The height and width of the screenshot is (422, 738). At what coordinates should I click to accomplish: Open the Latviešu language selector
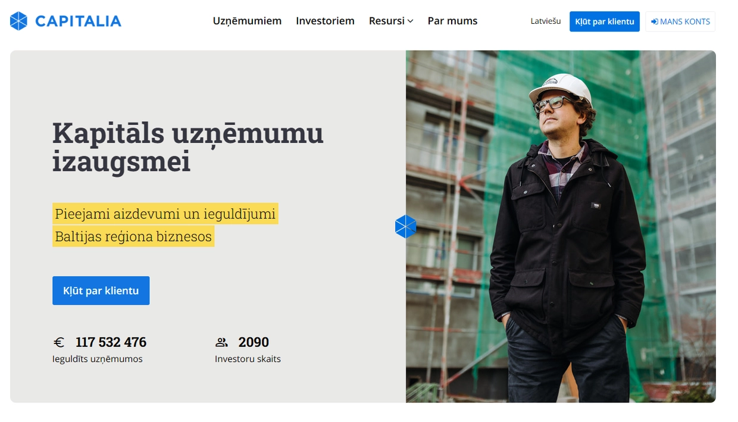point(546,21)
